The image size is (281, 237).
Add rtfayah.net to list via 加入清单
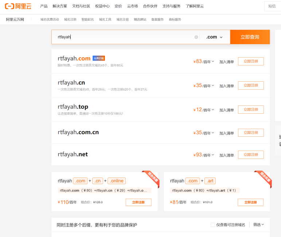(x=227, y=155)
